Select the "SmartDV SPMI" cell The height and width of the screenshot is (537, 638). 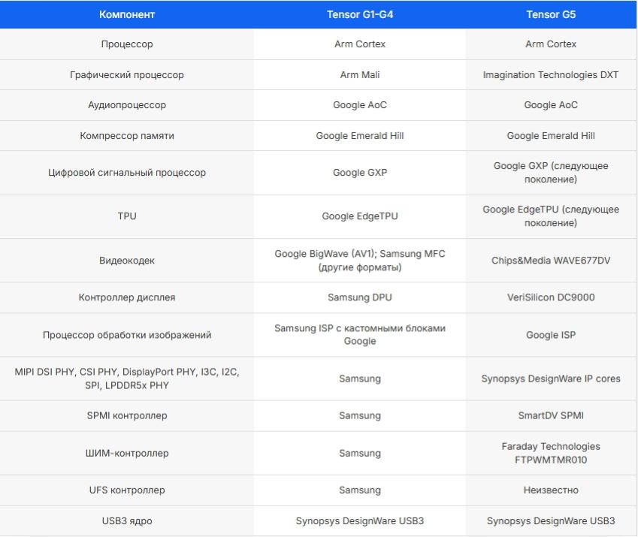pos(551,415)
